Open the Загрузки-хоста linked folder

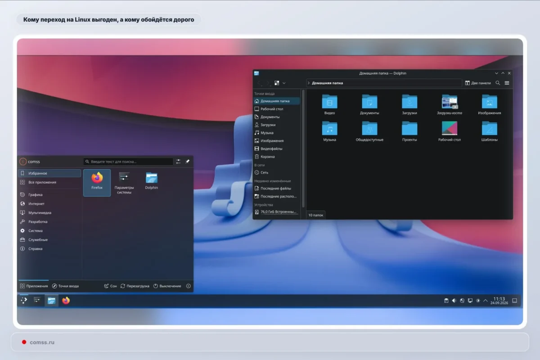point(450,105)
